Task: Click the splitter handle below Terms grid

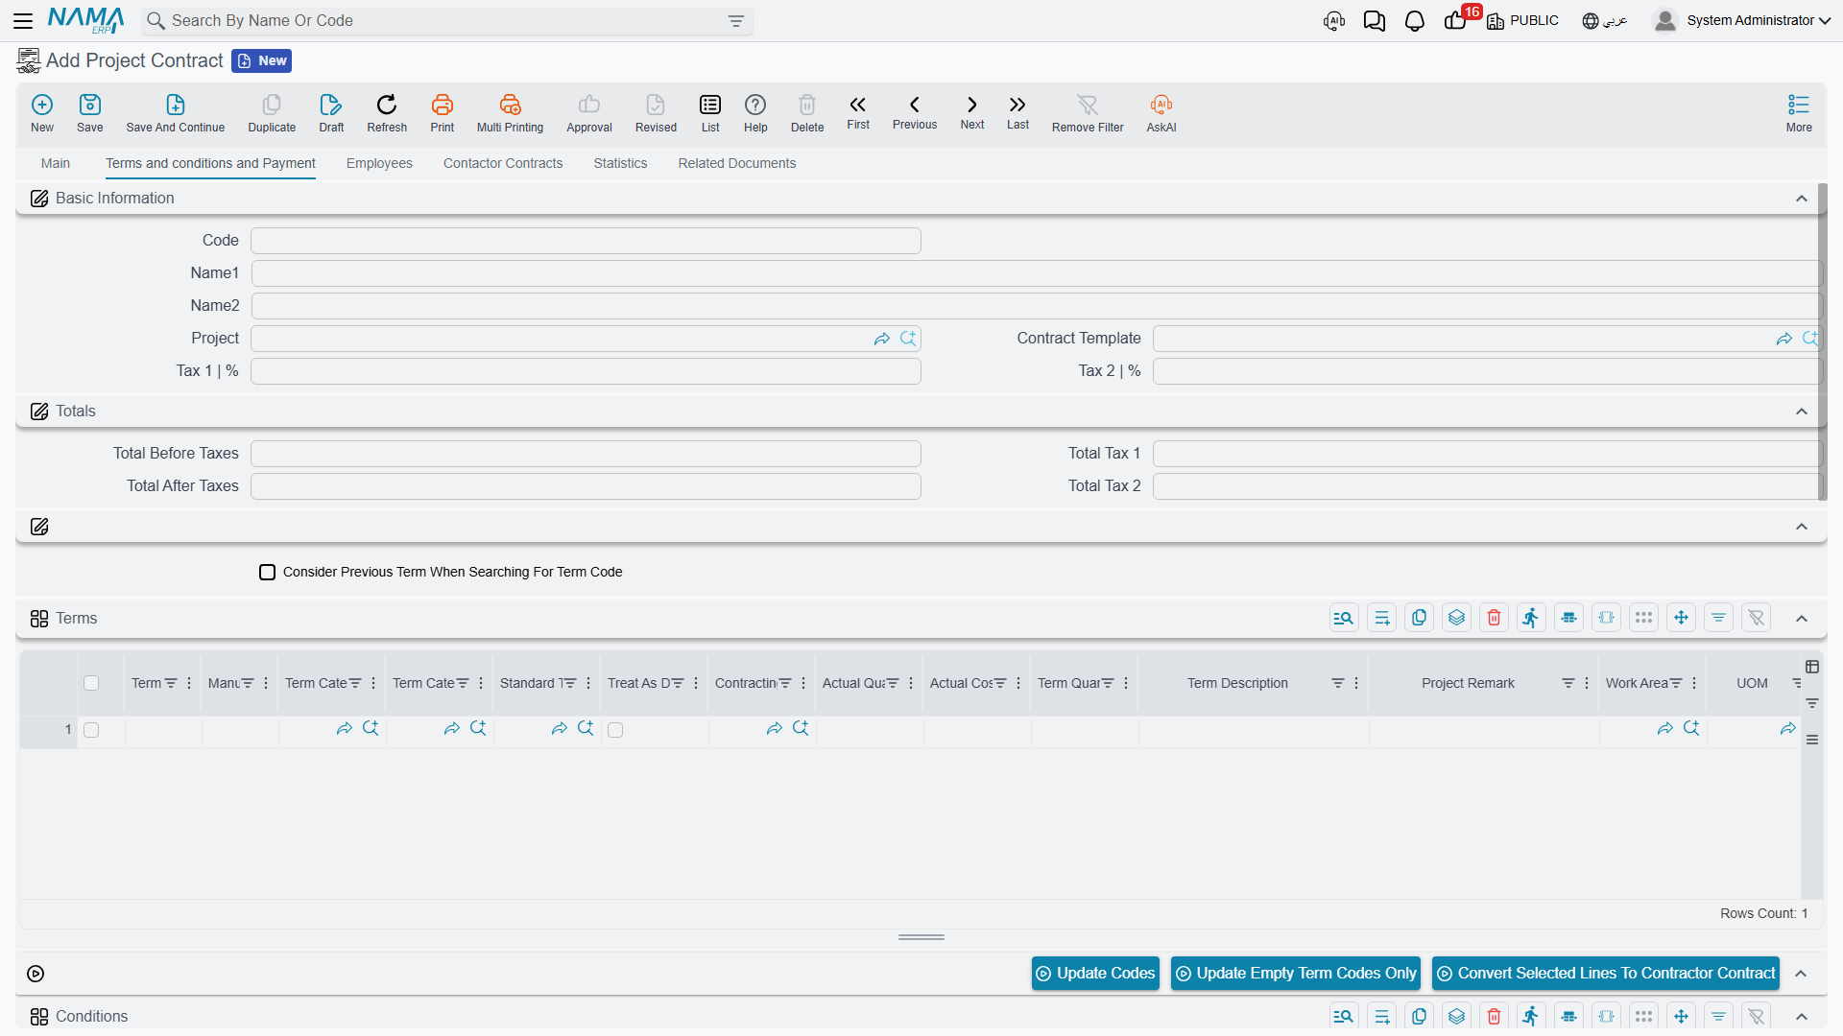Action: [x=921, y=937]
